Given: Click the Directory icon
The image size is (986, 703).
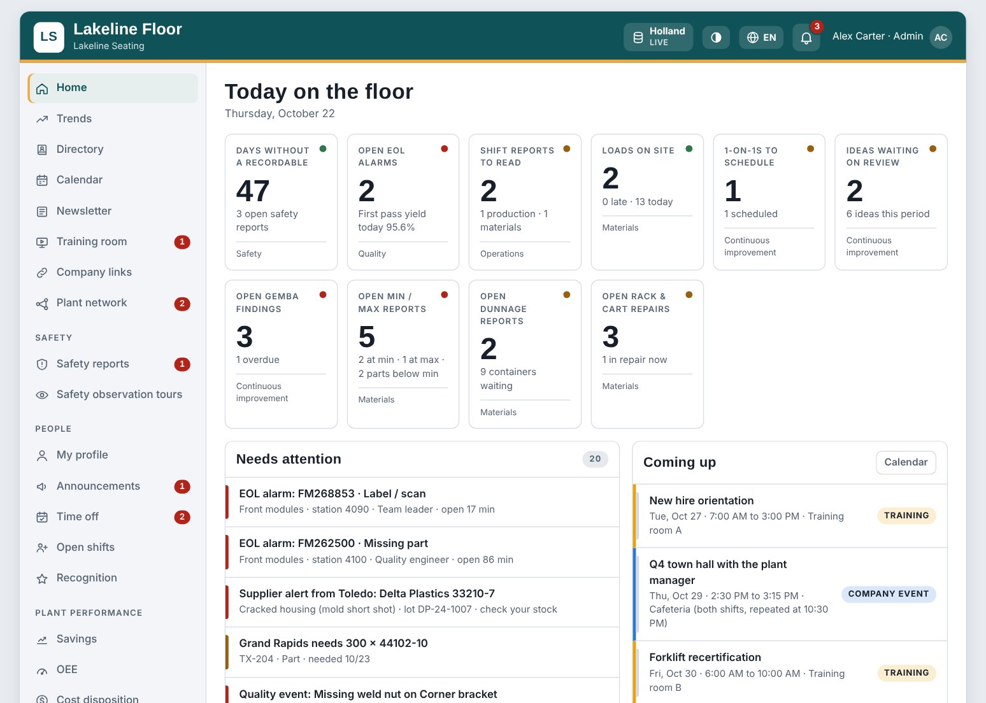Looking at the screenshot, I should 42,150.
